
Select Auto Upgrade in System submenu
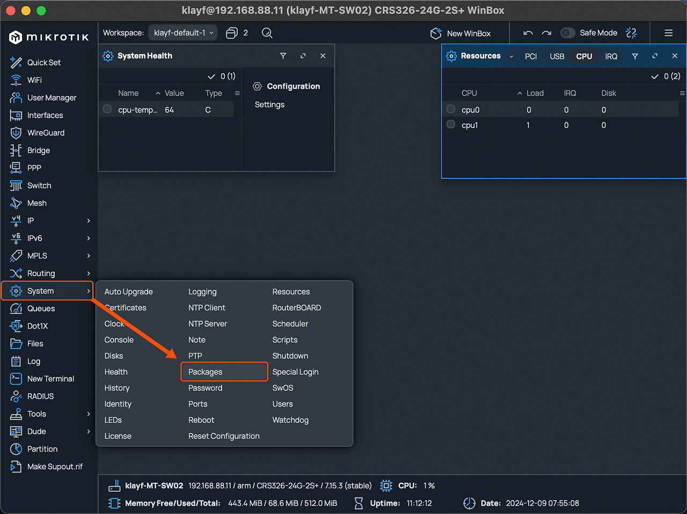pos(128,292)
